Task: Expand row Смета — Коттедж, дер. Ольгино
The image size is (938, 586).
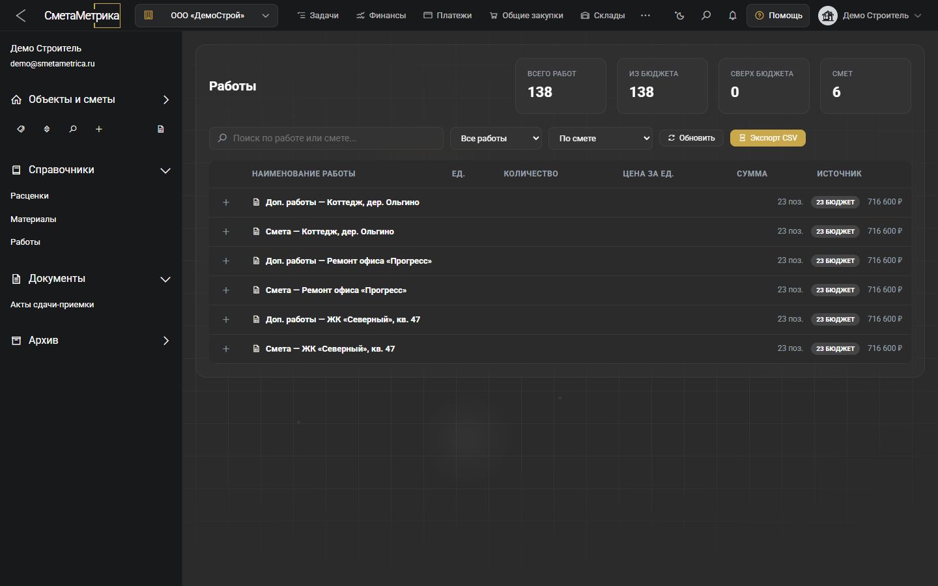Action: click(226, 232)
